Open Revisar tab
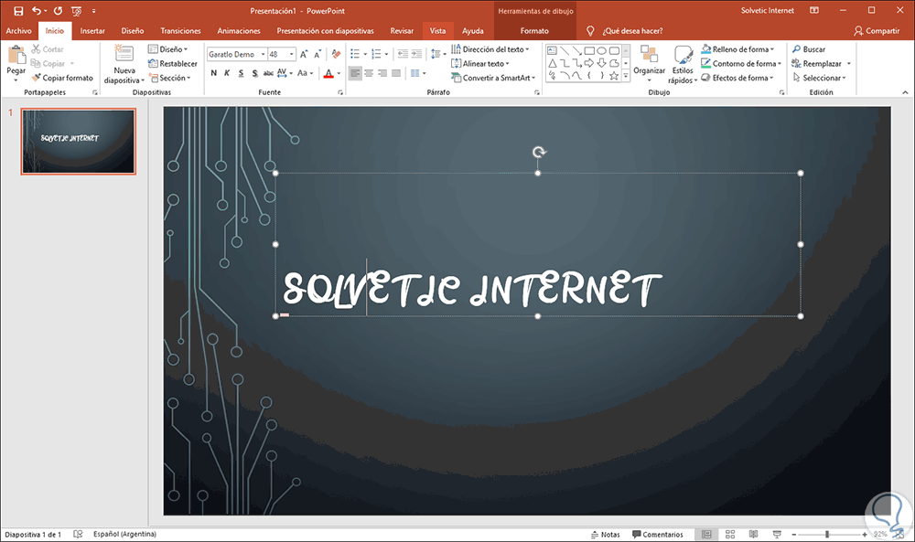 point(402,31)
